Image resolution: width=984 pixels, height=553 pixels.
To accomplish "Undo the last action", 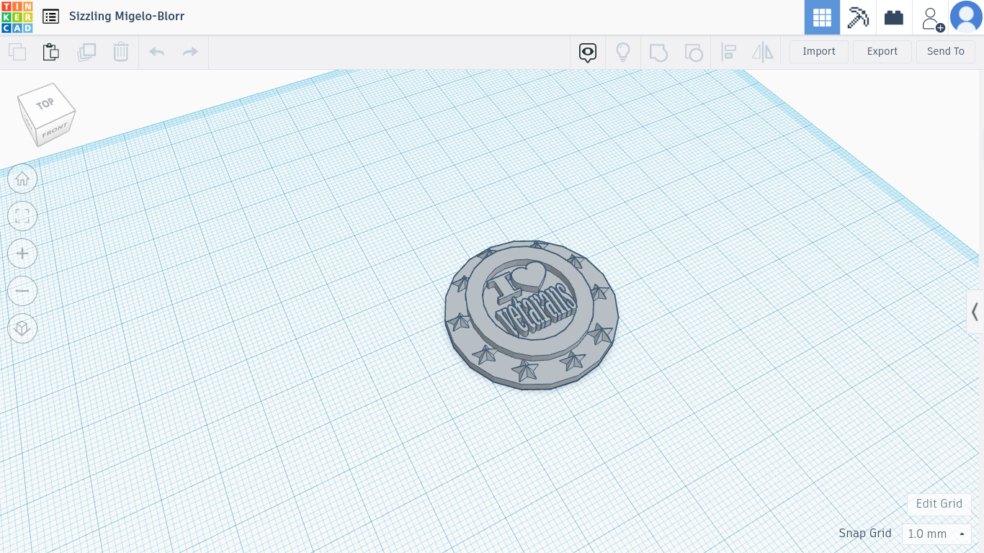I will (x=156, y=51).
